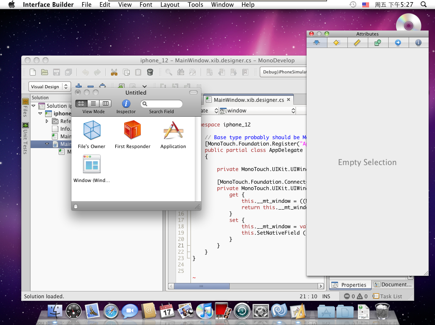The height and width of the screenshot is (325, 435).
Task: Open the Tools menu
Action: coord(195,5)
